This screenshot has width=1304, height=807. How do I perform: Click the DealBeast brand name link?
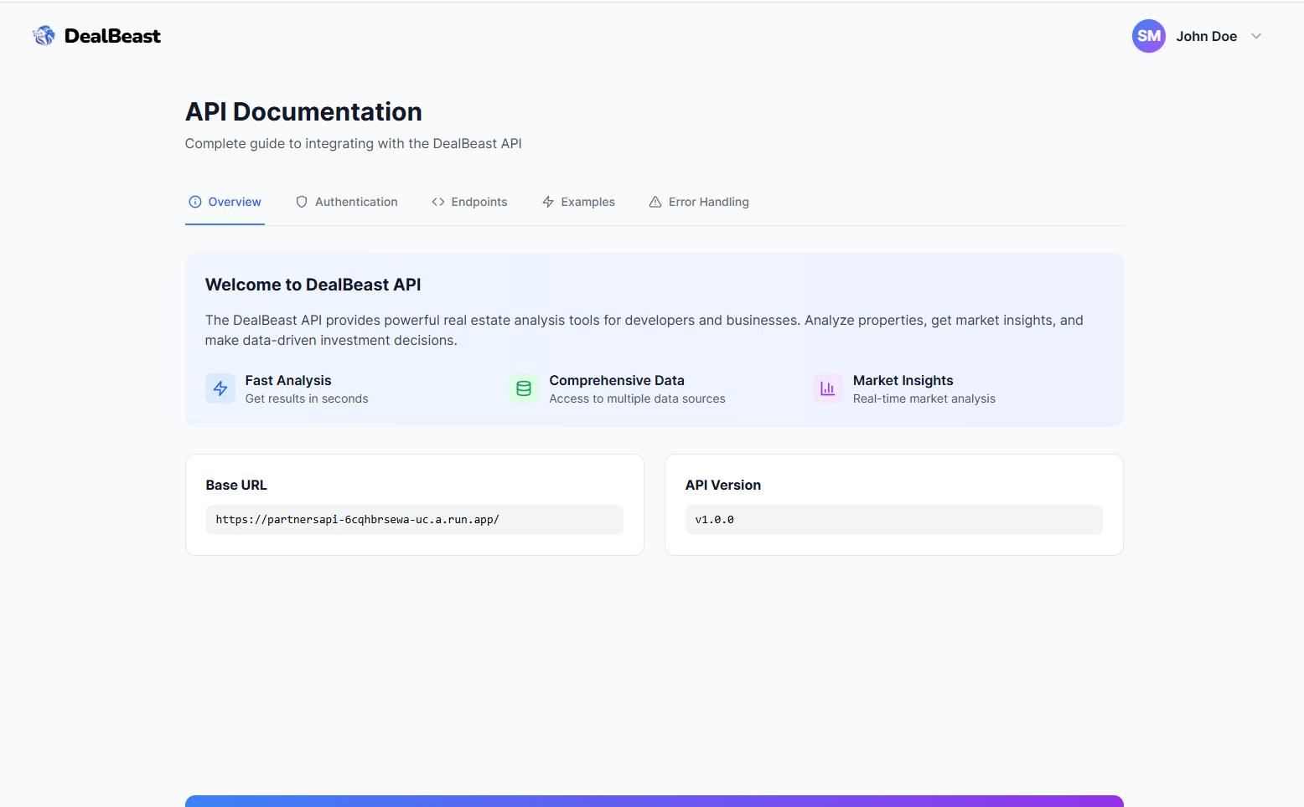[112, 36]
